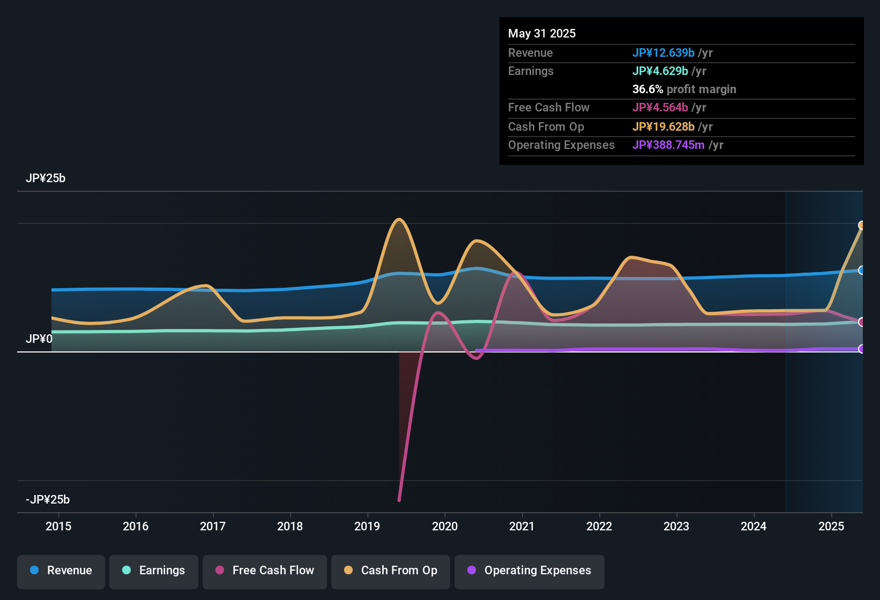Click the JP¥19.628b cash from op value
880x600 pixels.
pos(663,126)
